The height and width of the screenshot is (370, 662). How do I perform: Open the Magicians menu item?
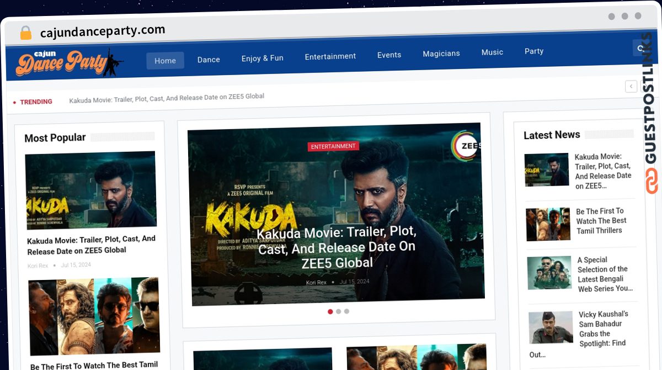441,54
